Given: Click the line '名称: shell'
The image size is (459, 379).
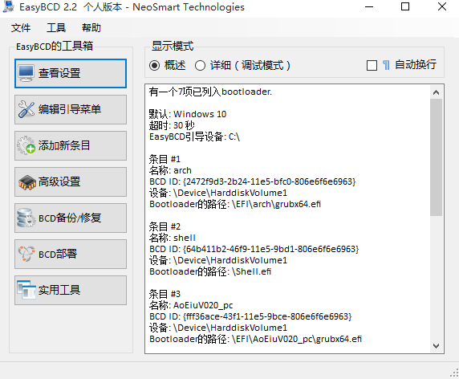Looking at the screenshot, I should point(172,238).
